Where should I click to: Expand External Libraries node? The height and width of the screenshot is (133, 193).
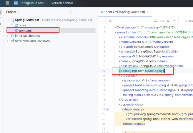(8, 36)
